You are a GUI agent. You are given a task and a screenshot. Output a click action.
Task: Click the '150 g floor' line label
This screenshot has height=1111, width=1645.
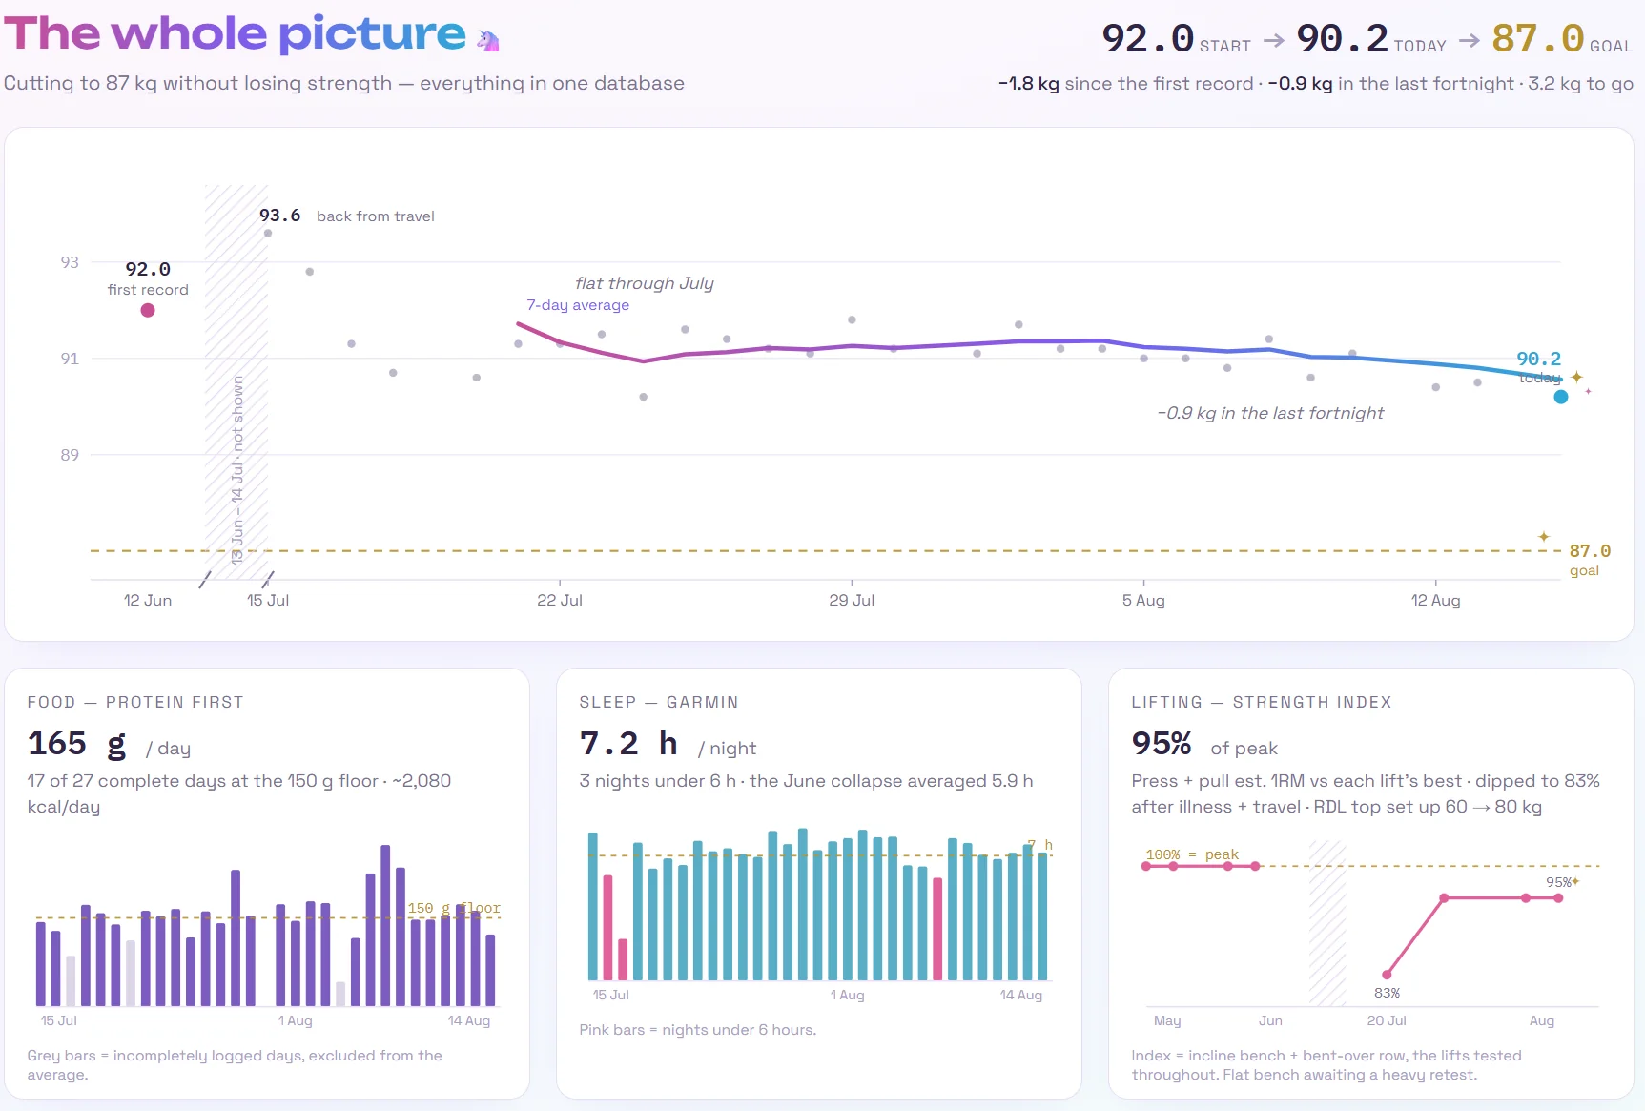point(454,908)
